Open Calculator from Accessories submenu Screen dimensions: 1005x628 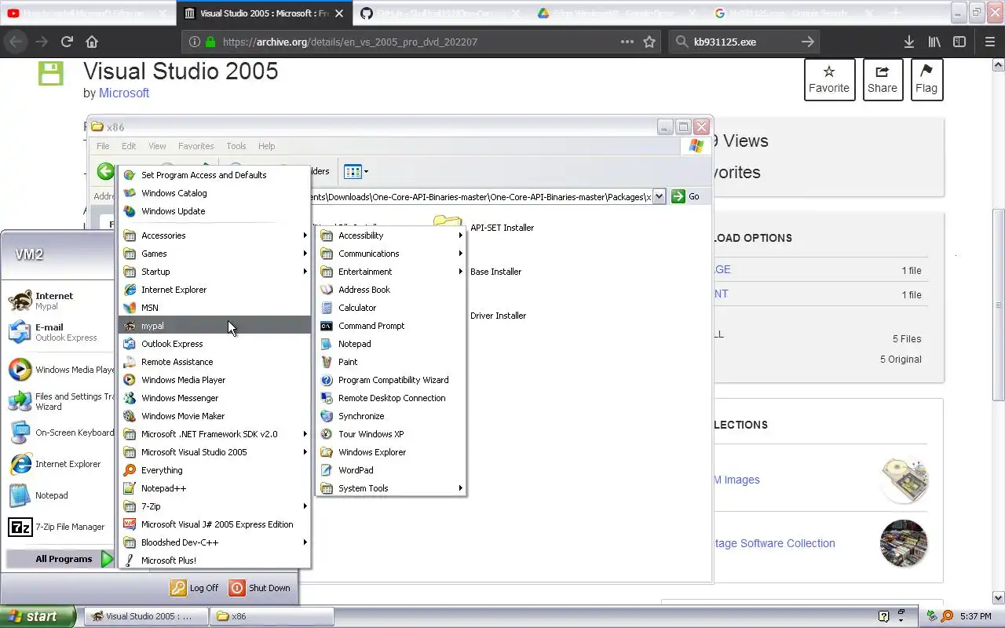[x=391, y=308]
